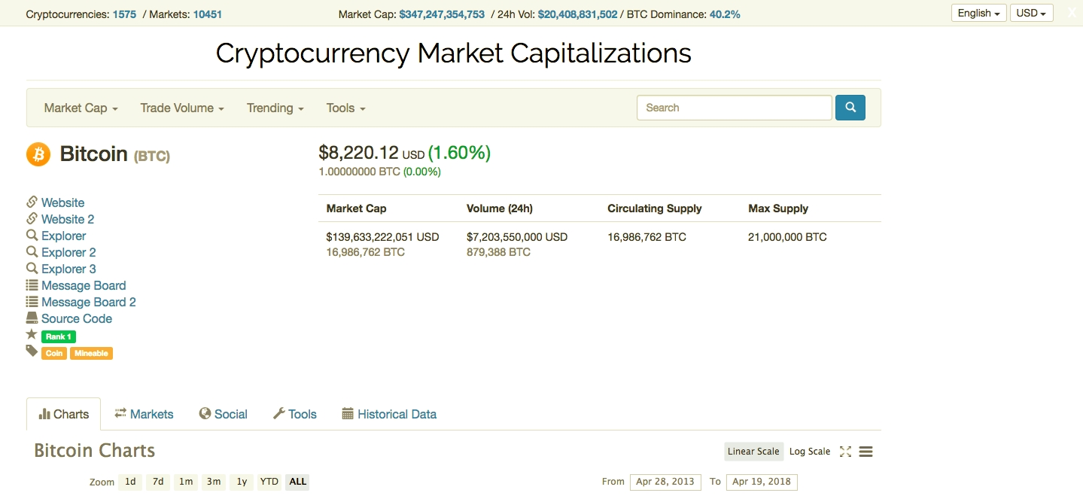1083x496 pixels.
Task: Click the total Market Cap value link
Action: tap(442, 14)
